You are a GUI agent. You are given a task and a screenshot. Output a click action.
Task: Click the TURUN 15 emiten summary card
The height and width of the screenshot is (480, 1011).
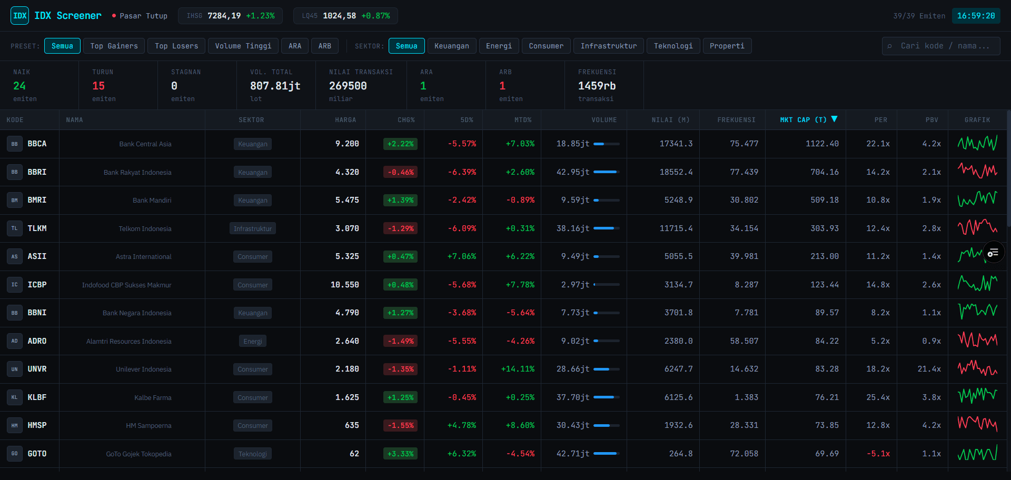tap(118, 85)
